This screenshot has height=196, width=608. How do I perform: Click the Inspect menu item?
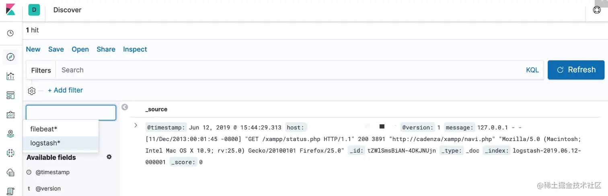135,49
